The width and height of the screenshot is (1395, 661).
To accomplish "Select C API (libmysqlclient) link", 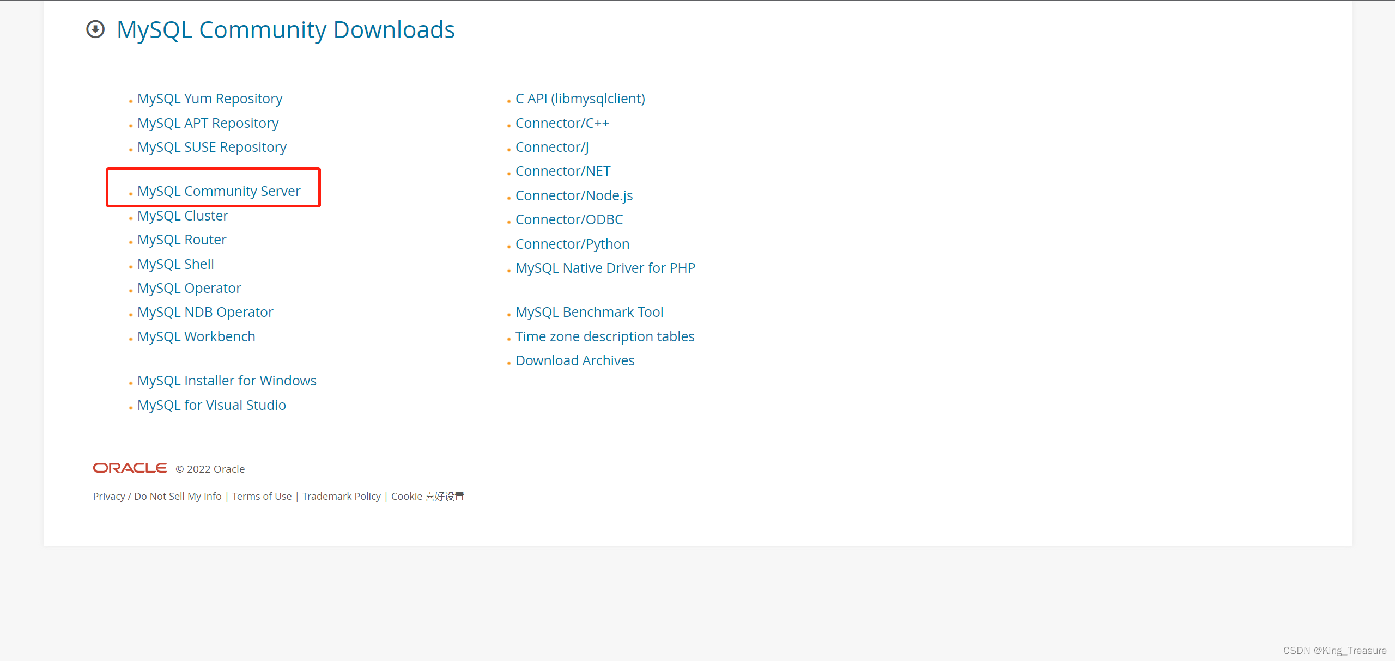I will [x=580, y=99].
